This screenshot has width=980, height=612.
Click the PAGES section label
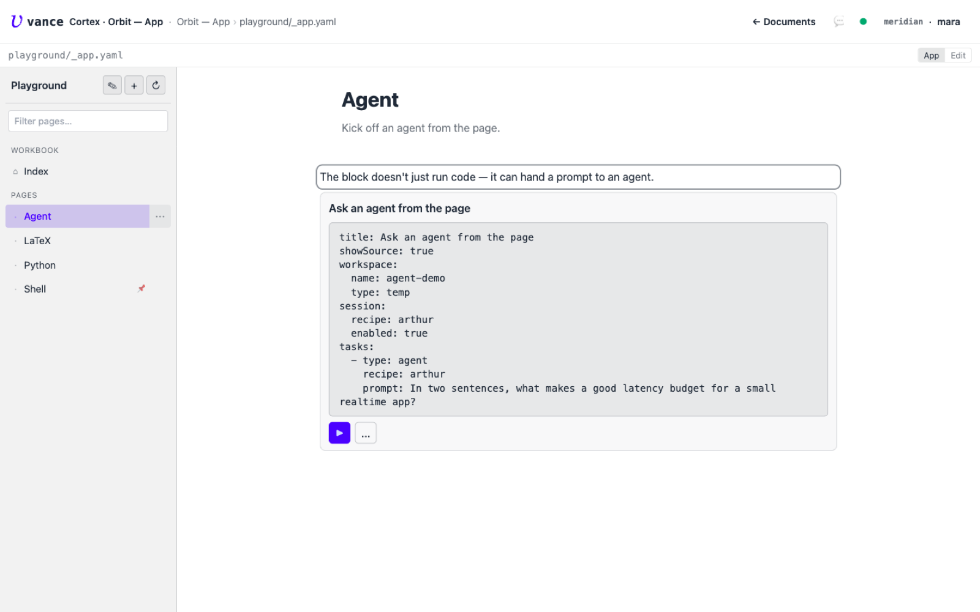(24, 195)
